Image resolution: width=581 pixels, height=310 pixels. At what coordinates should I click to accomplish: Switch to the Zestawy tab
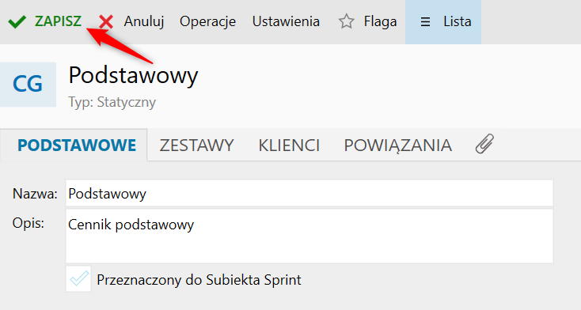pyautogui.click(x=197, y=146)
